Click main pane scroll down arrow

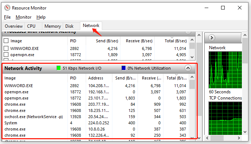click(x=199, y=138)
